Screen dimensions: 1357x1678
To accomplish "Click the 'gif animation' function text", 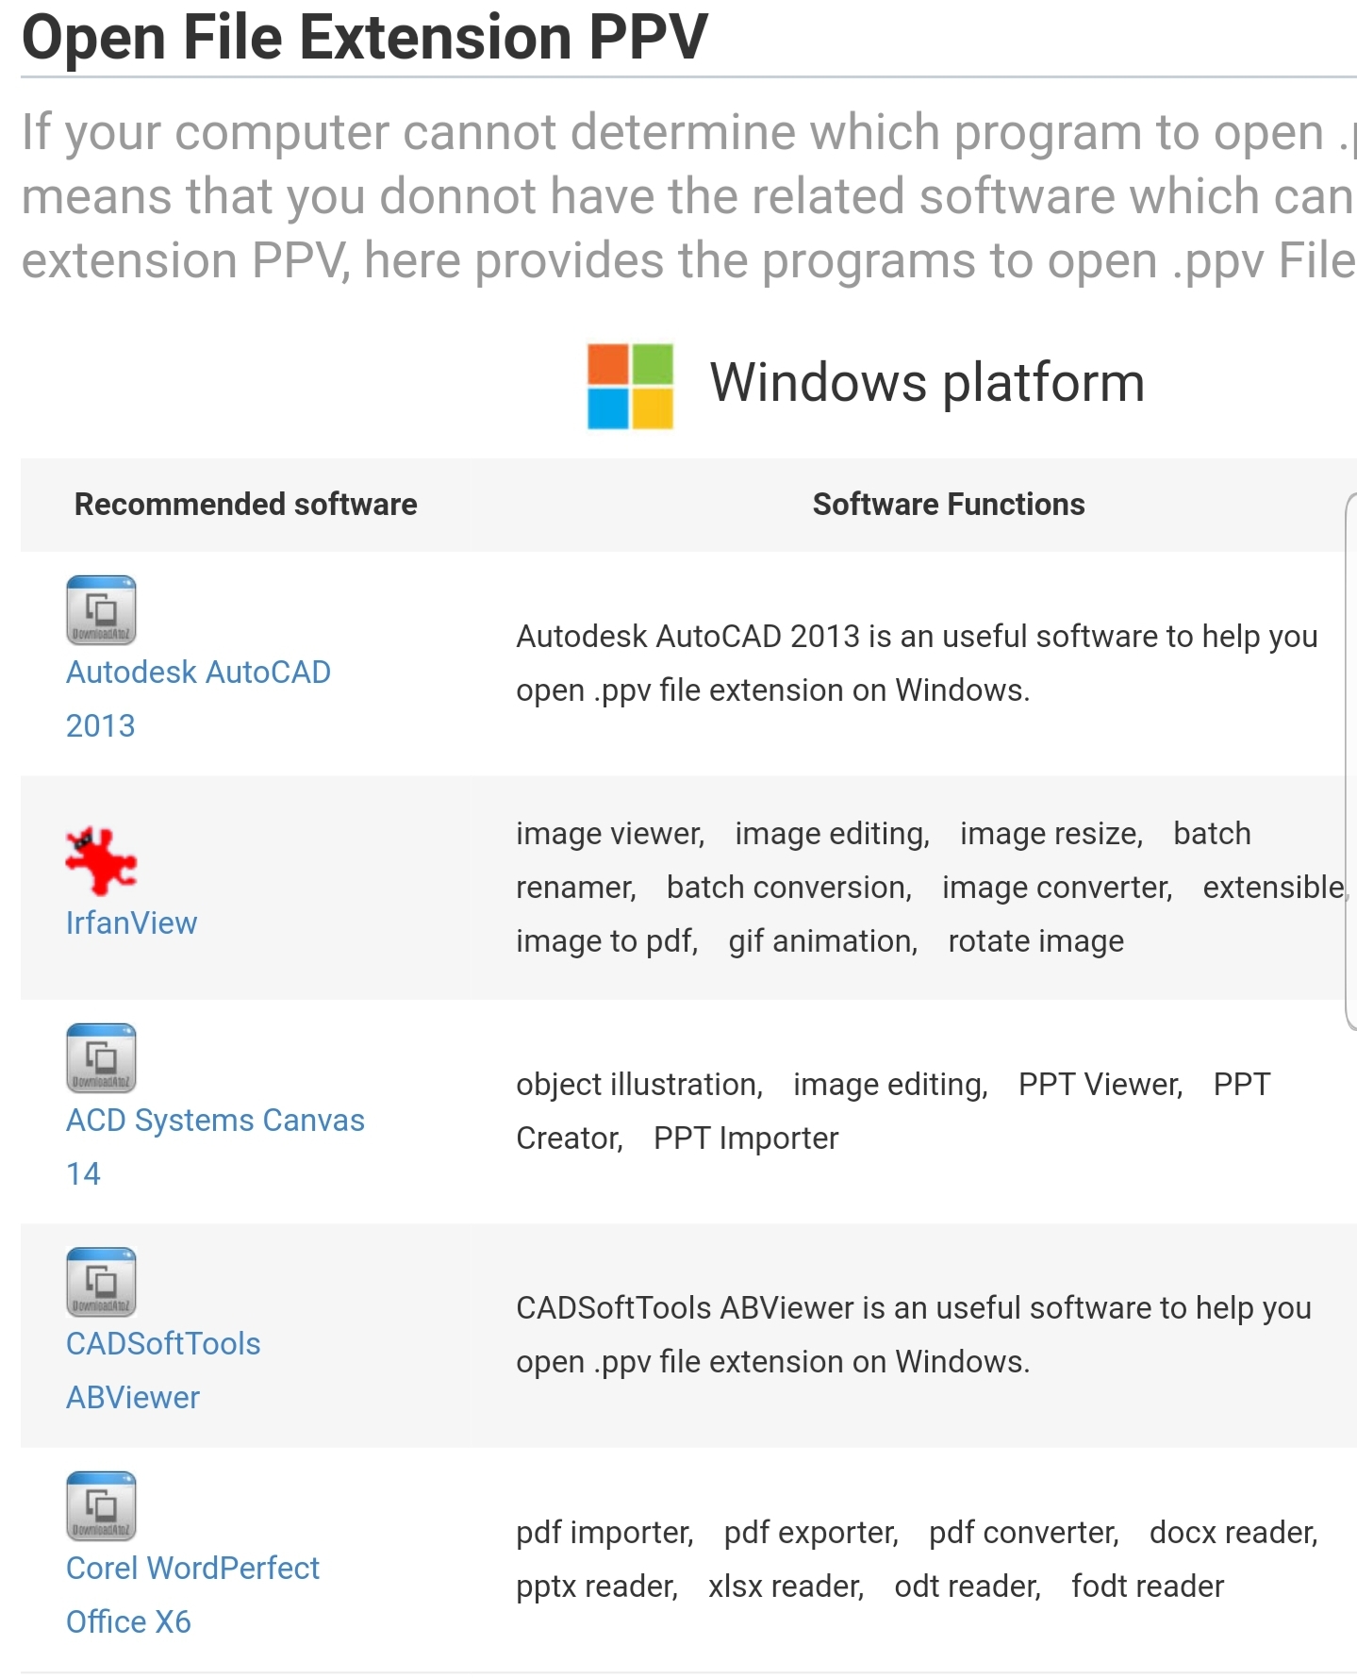I will pyautogui.click(x=822, y=941).
